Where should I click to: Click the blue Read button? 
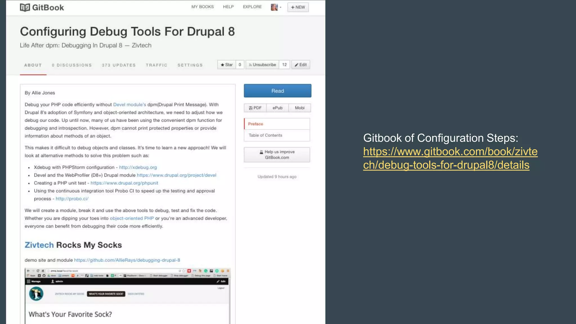click(278, 91)
